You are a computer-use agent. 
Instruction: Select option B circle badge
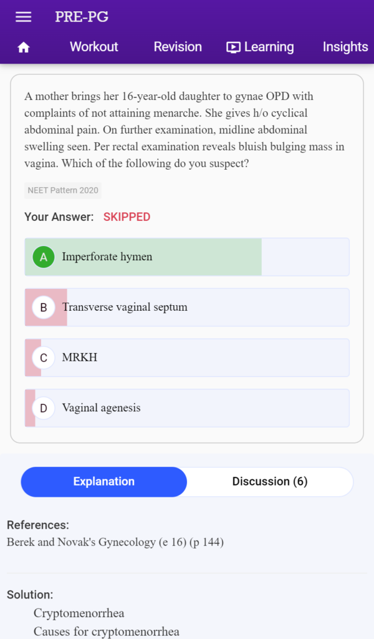pyautogui.click(x=44, y=307)
